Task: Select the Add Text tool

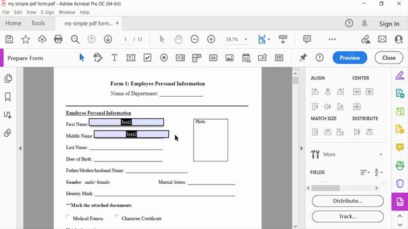Action: [x=114, y=58]
